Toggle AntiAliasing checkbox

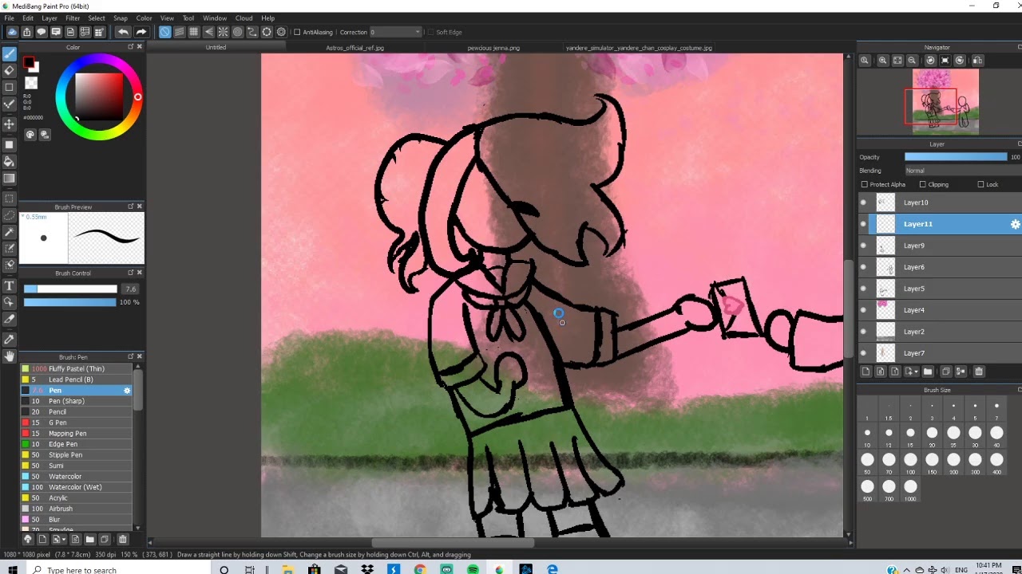tap(297, 32)
